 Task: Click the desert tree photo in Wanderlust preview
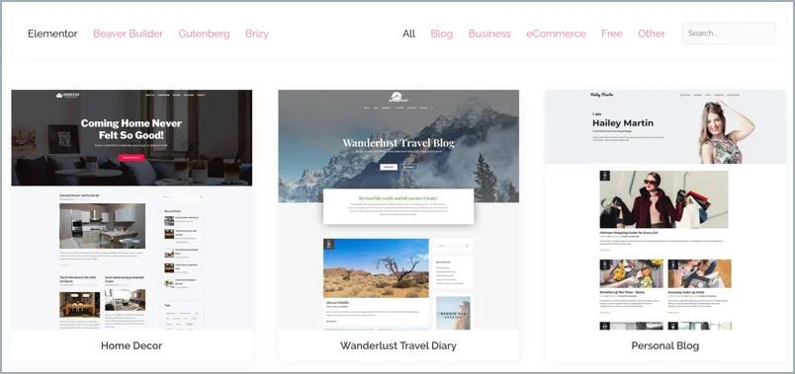click(376, 268)
